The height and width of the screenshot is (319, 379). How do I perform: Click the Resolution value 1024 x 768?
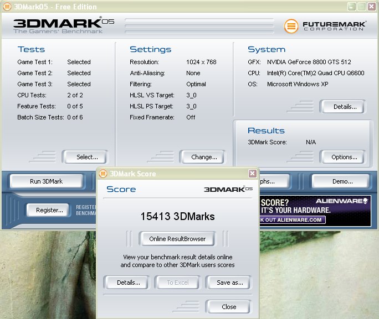click(x=201, y=62)
